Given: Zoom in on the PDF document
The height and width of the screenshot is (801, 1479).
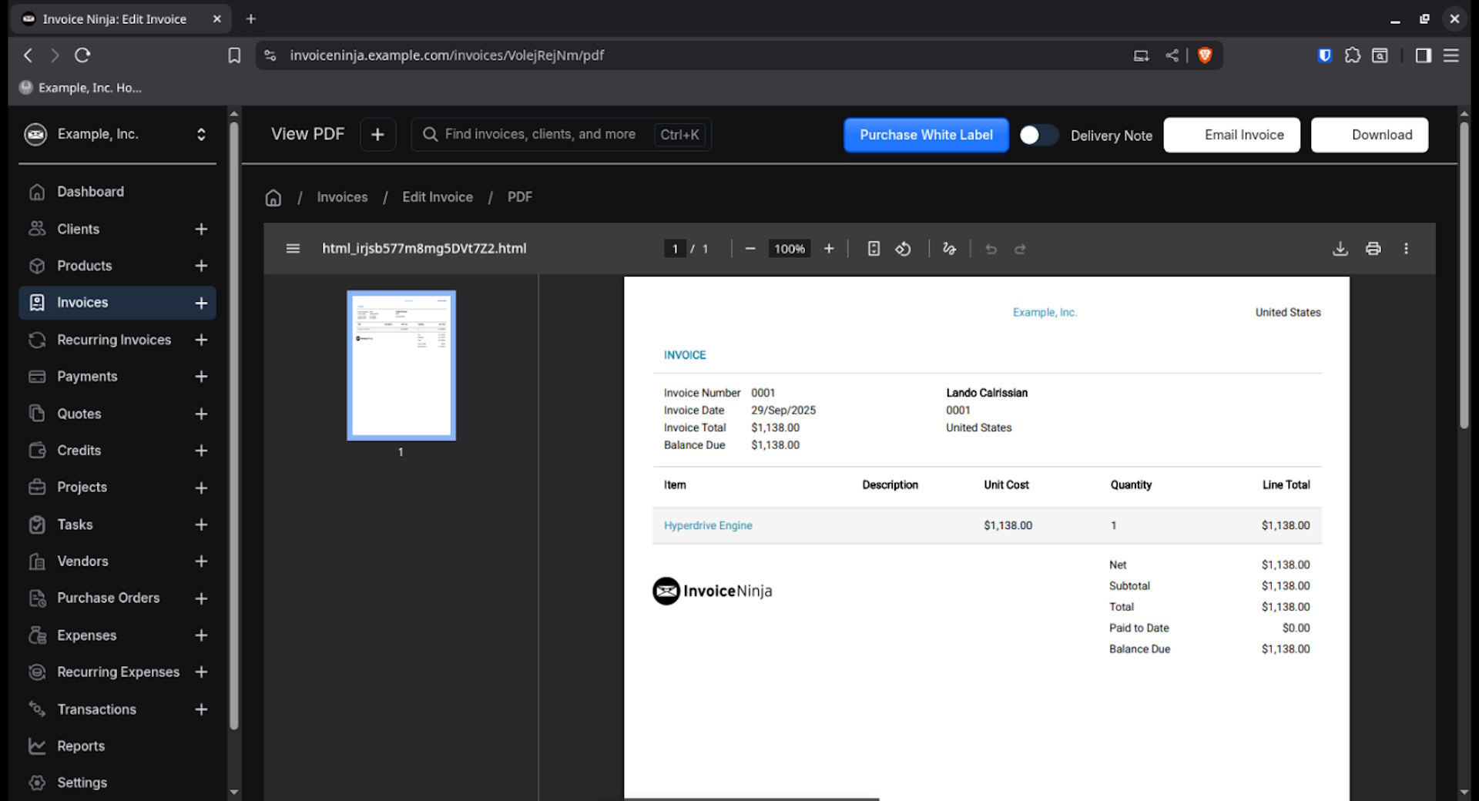Looking at the screenshot, I should click(x=829, y=249).
